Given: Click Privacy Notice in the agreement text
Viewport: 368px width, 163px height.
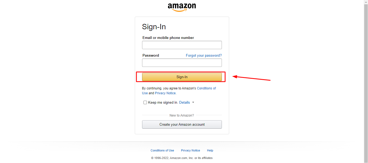Looking at the screenshot, I should click(x=165, y=93).
